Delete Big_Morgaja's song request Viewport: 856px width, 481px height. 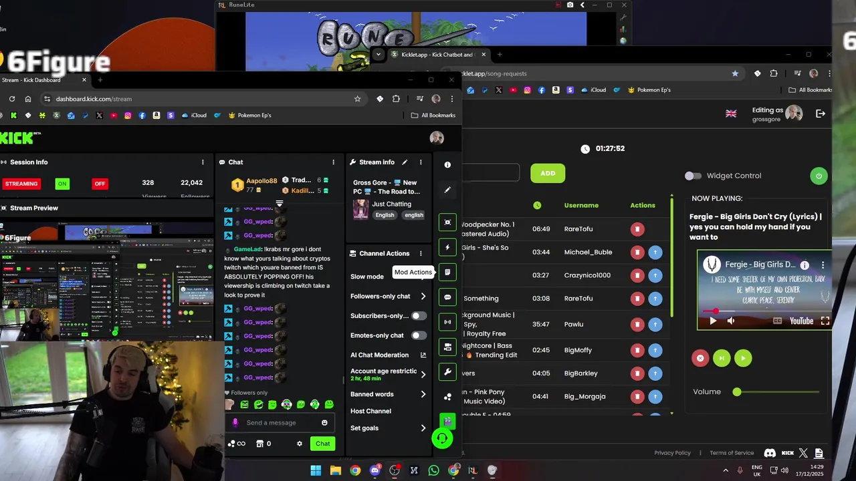[x=637, y=397]
